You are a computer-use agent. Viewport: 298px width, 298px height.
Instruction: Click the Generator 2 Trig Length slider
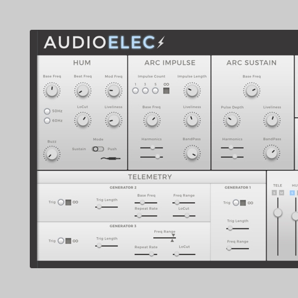pos(107,207)
